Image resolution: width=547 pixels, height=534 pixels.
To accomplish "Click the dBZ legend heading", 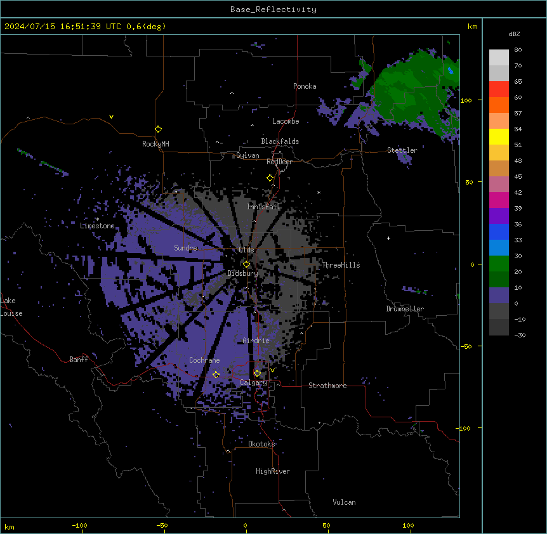I will point(514,34).
